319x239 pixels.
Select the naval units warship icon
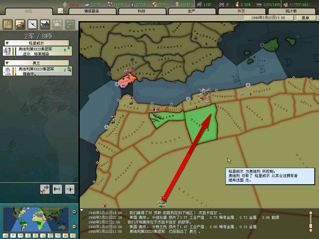(45, 24)
